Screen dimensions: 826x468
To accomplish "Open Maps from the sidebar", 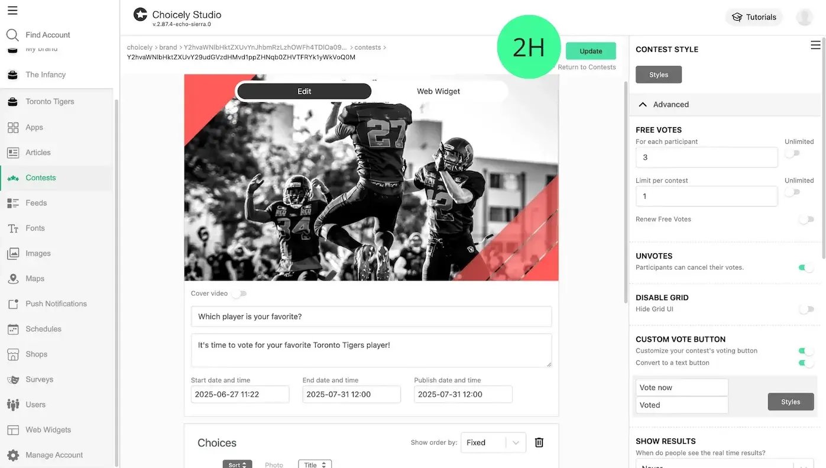I will tap(35, 279).
